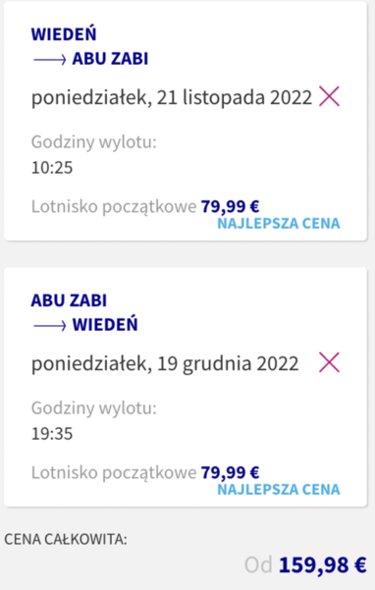Click the date poniedziałek, 21 listopada 2022
Viewport: 375px width, 590px height.
[172, 98]
